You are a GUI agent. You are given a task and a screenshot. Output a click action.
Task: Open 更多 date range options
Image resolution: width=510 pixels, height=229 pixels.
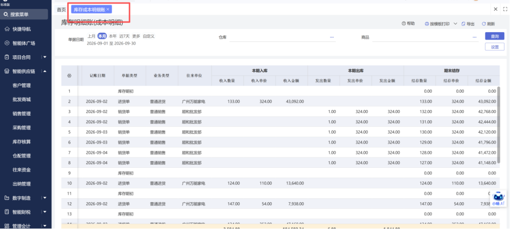pyautogui.click(x=136, y=36)
